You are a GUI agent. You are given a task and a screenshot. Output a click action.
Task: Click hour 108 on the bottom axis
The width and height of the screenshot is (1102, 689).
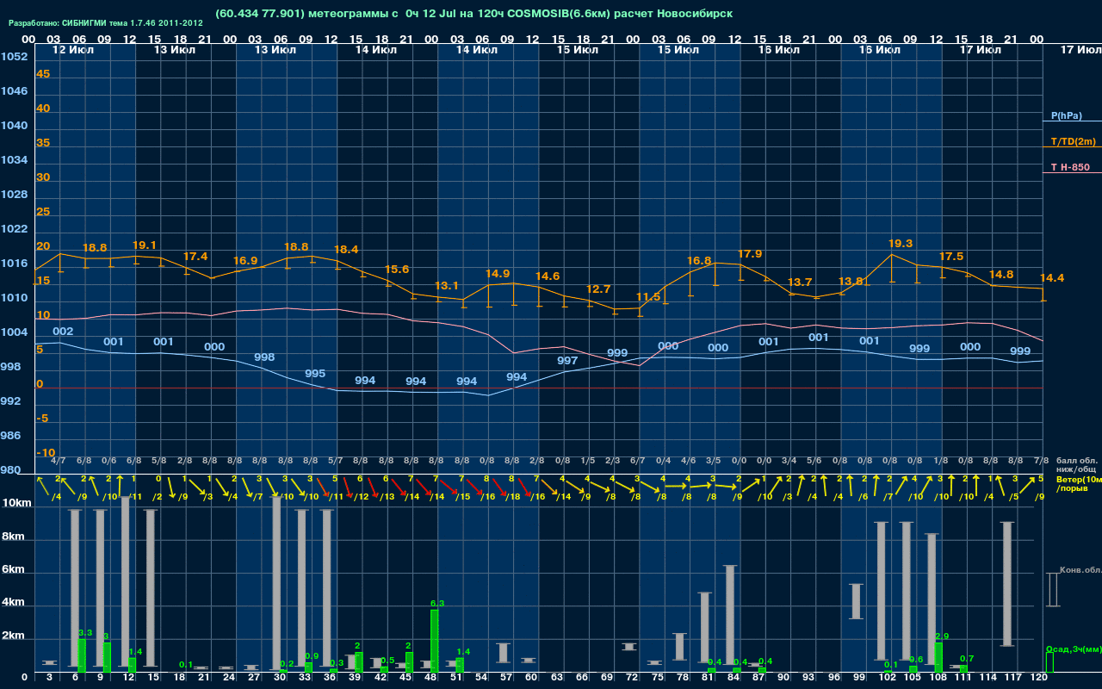pyautogui.click(x=937, y=677)
